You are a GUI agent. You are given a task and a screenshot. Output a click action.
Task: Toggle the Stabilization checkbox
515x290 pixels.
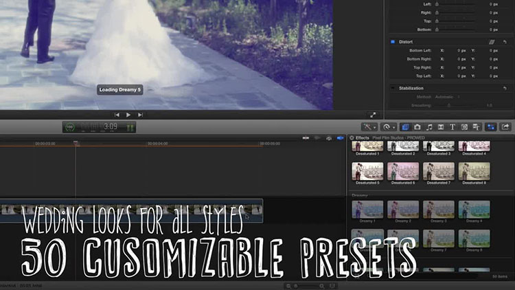point(393,88)
